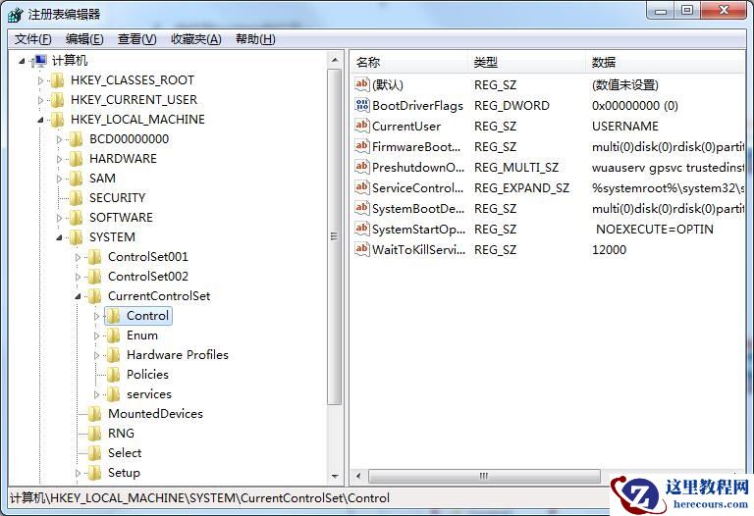Select the Control key in the tree
Viewport: 754px width, 516px height.
coord(147,316)
